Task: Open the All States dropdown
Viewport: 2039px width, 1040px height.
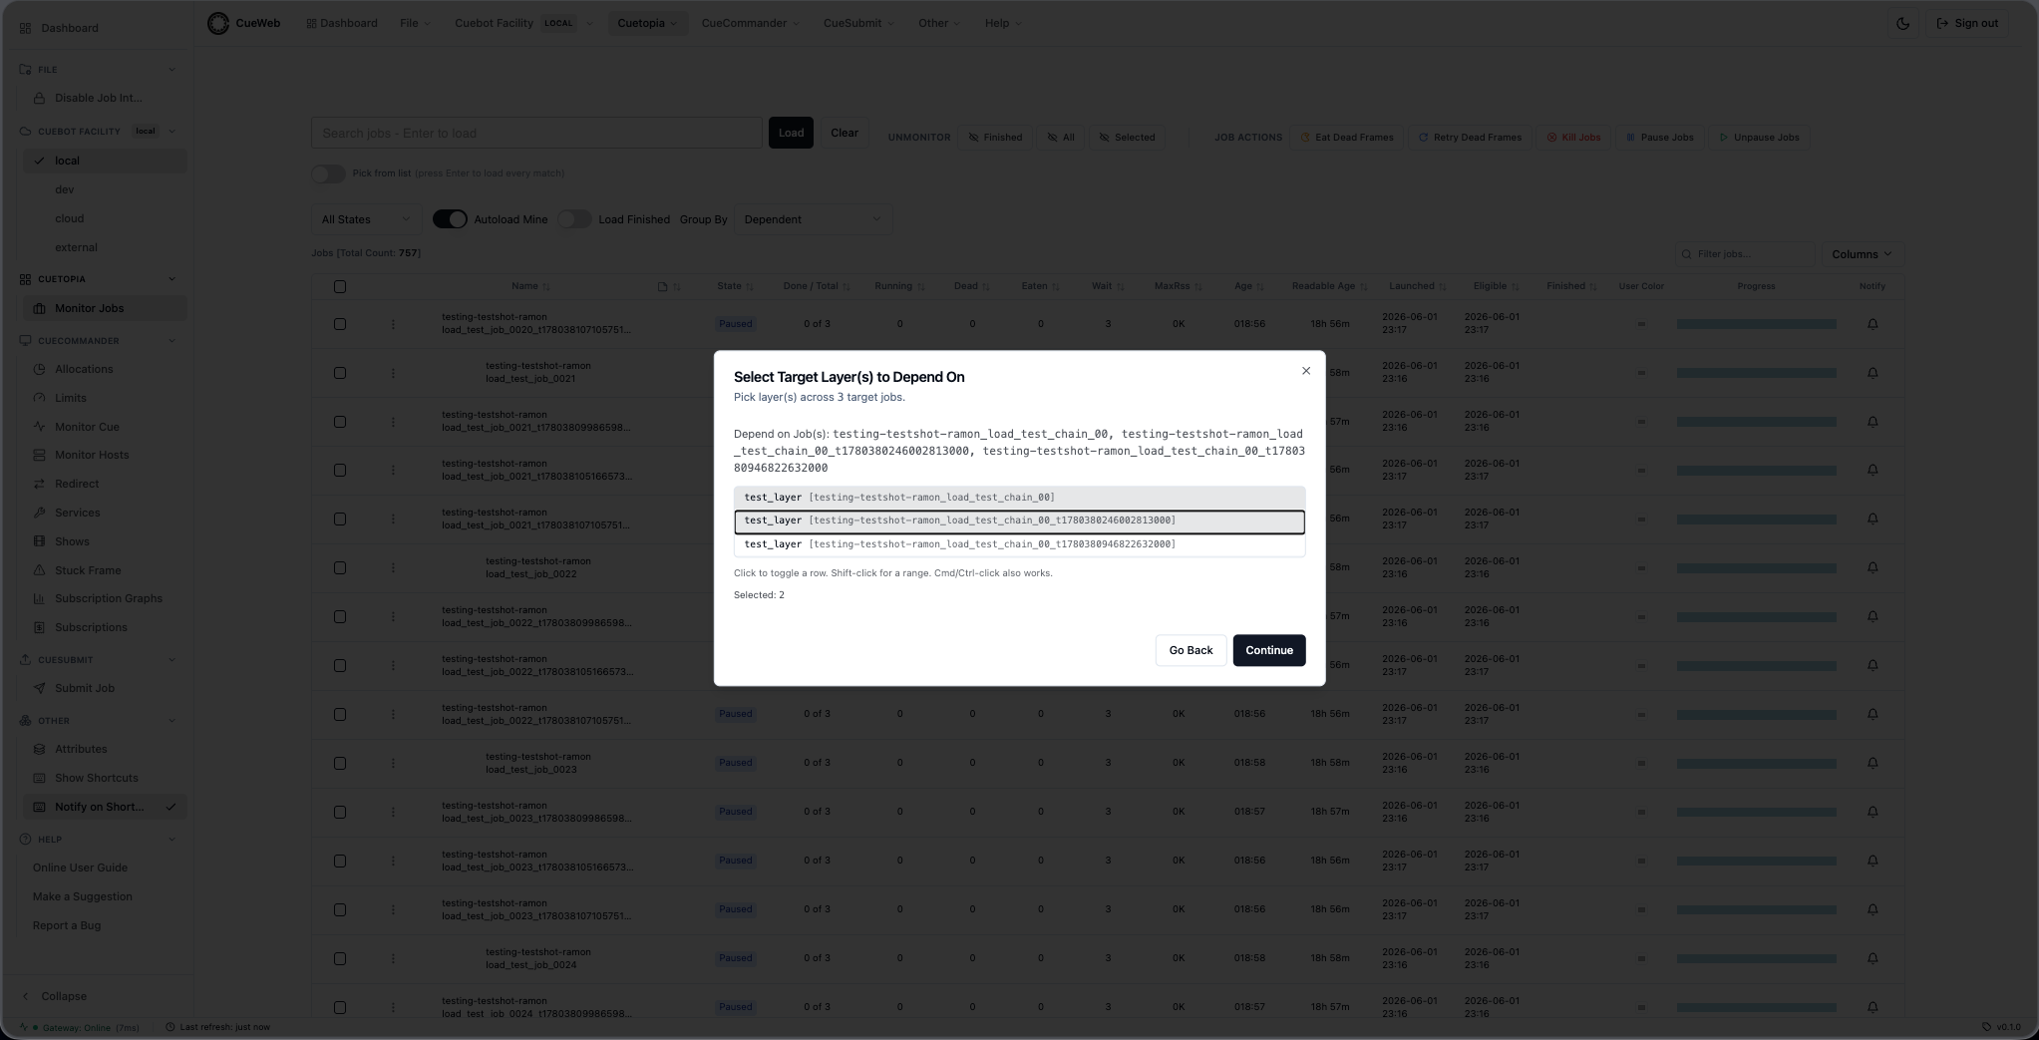Action: tap(365, 219)
